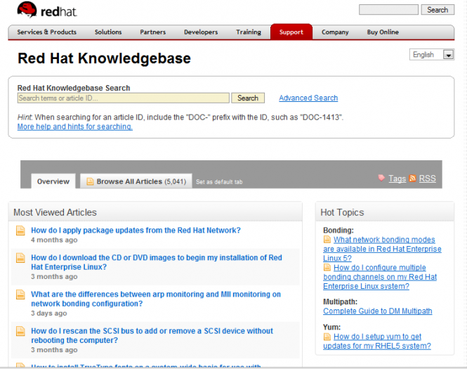Open What network bonding modes link
This screenshot has height=369, width=467.
[382, 249]
